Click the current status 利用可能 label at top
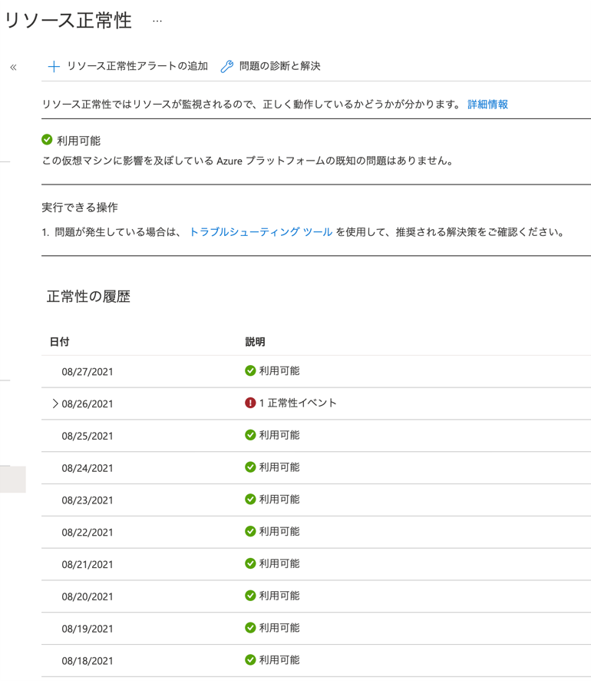Image resolution: width=591 pixels, height=681 pixels. pos(78,141)
